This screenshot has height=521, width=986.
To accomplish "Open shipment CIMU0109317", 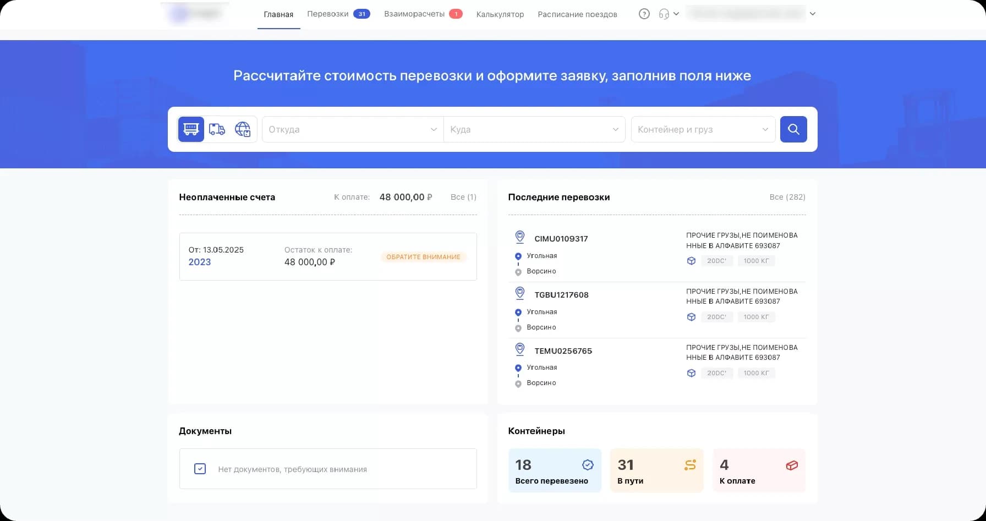I will [561, 239].
